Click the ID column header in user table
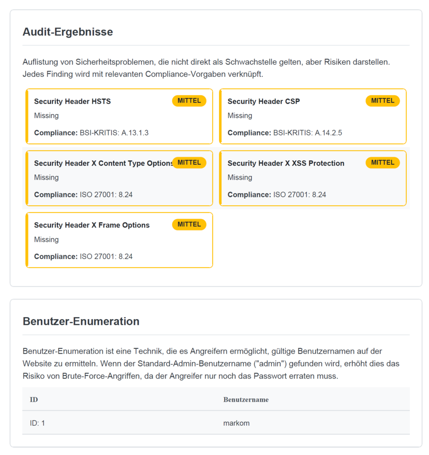429x455 pixels. tap(34, 399)
